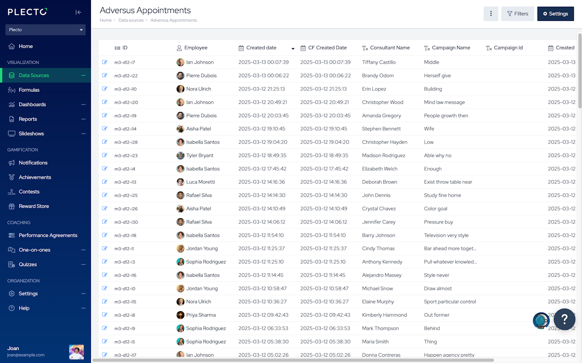Edit row m3-d12-i7 with pencil icon
Image resolution: width=582 pixels, height=363 pixels.
point(105,62)
